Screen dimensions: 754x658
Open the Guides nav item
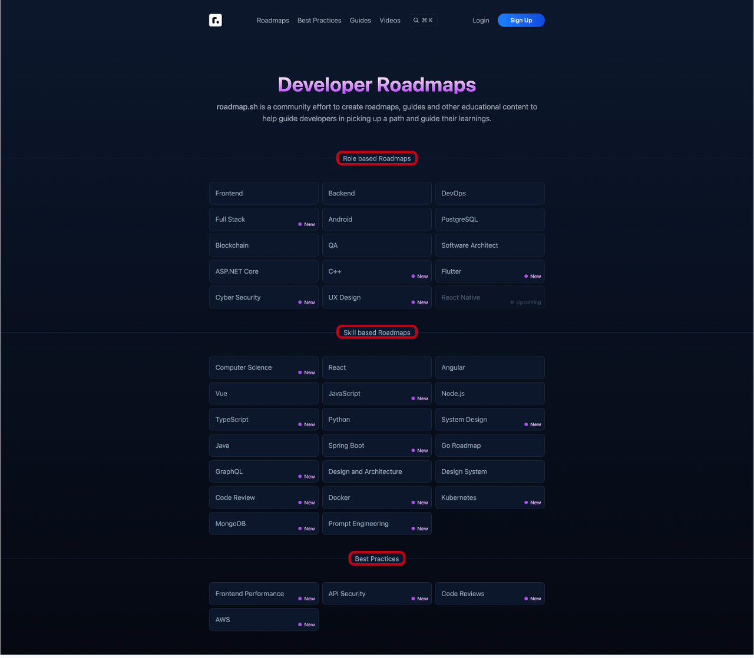(x=361, y=21)
